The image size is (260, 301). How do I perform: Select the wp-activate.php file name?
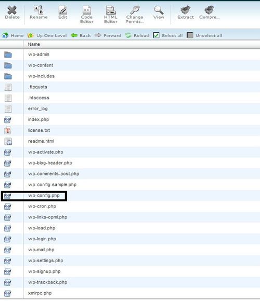(46, 152)
